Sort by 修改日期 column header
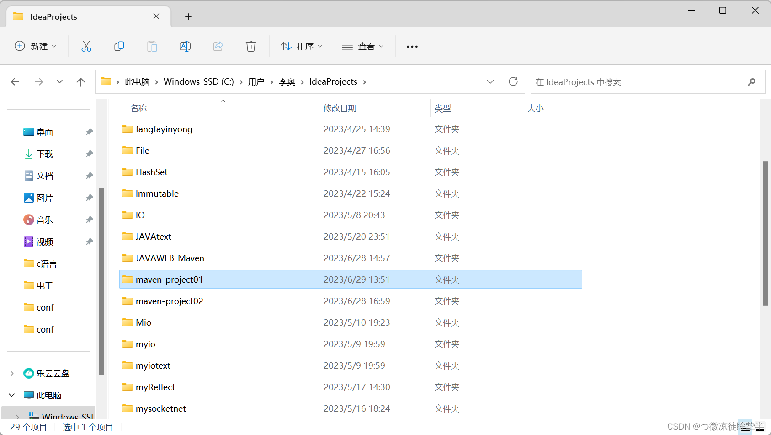 340,108
